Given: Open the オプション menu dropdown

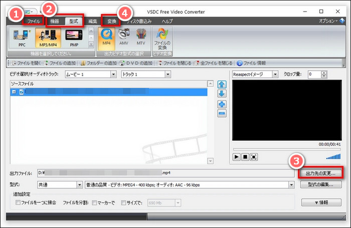Looking at the screenshot, I should click(328, 21).
